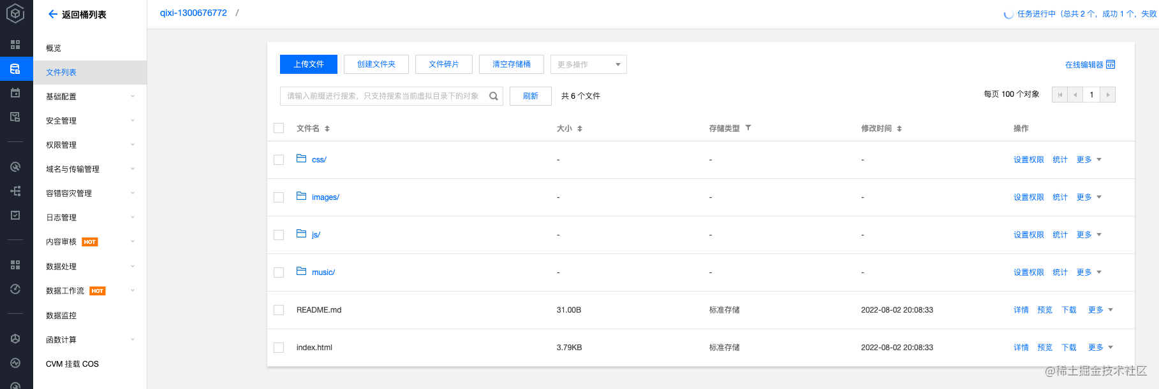Click the 创建文件夹 button
The image size is (1159, 389).
(x=376, y=64)
